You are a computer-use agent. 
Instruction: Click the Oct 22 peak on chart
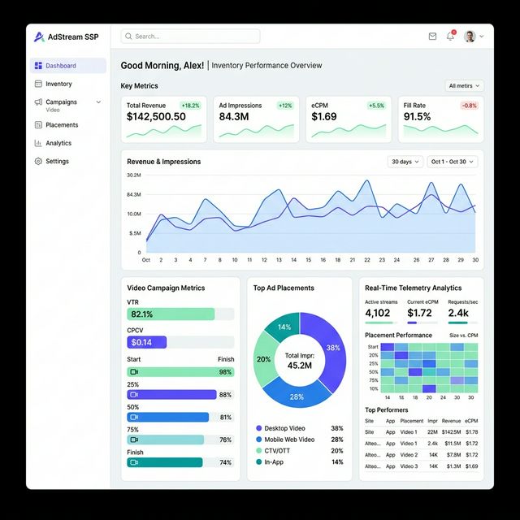(x=366, y=181)
